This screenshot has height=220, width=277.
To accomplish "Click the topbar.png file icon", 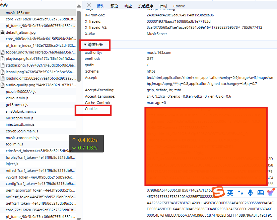I will tap(3, 52).
